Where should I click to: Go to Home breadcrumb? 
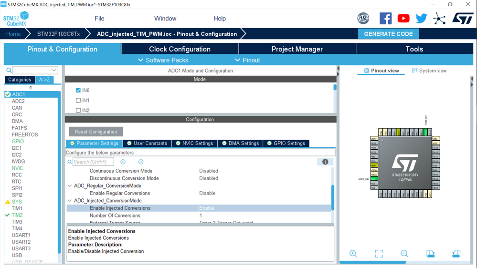pyautogui.click(x=13, y=34)
